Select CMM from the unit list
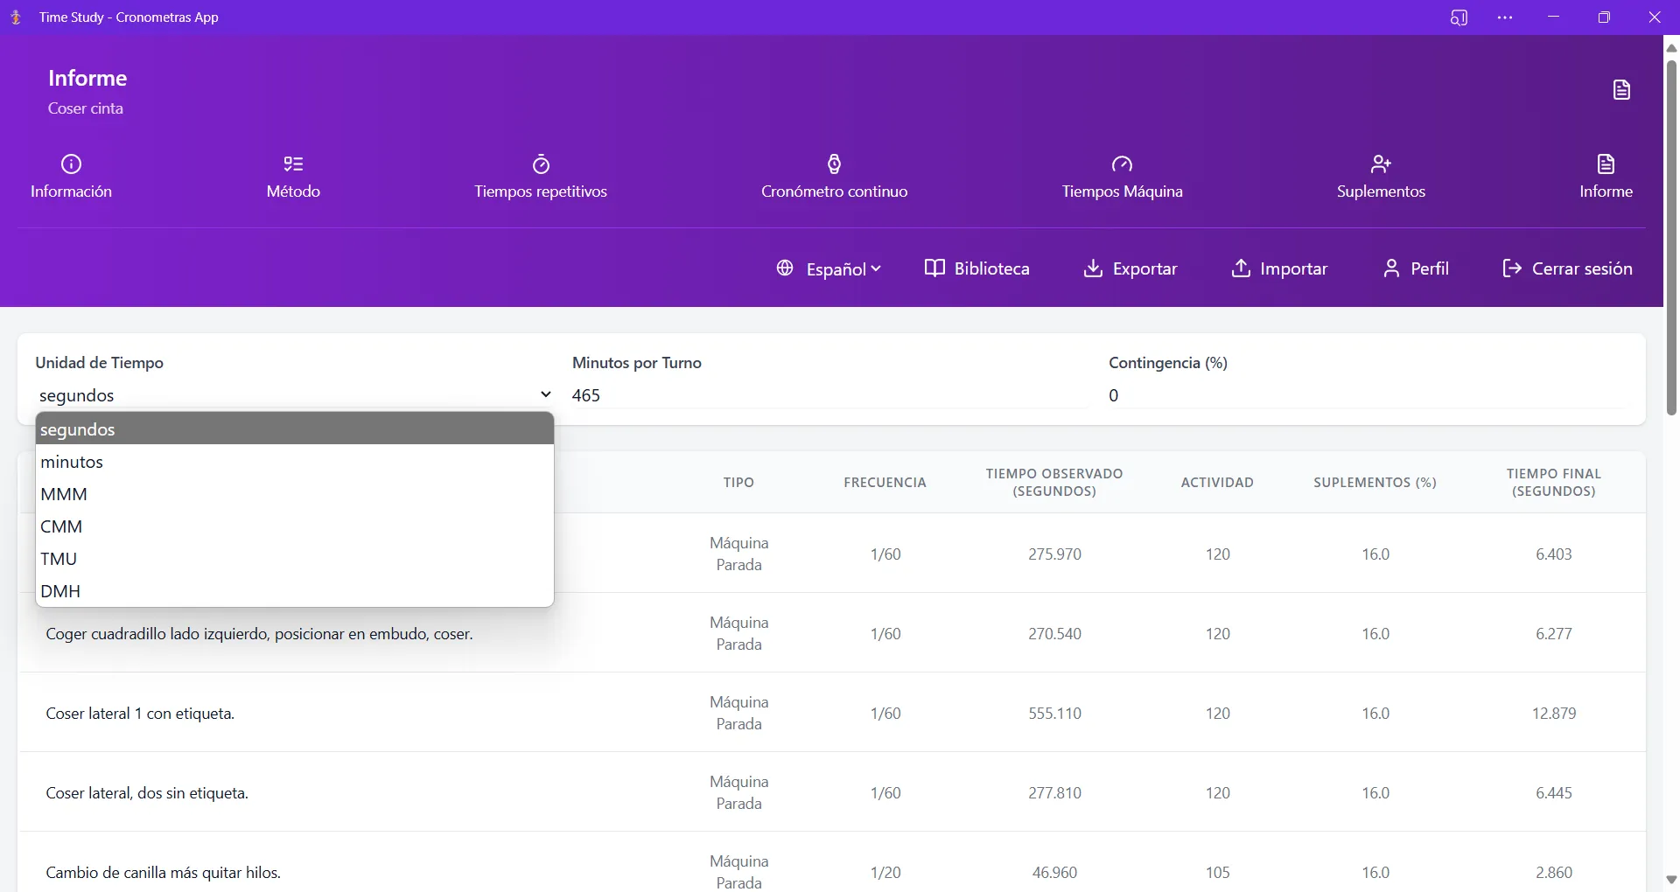 pos(295,526)
